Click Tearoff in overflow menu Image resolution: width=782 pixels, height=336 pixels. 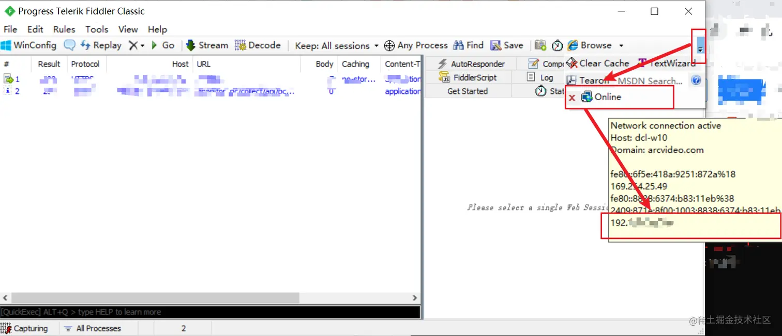[588, 81]
